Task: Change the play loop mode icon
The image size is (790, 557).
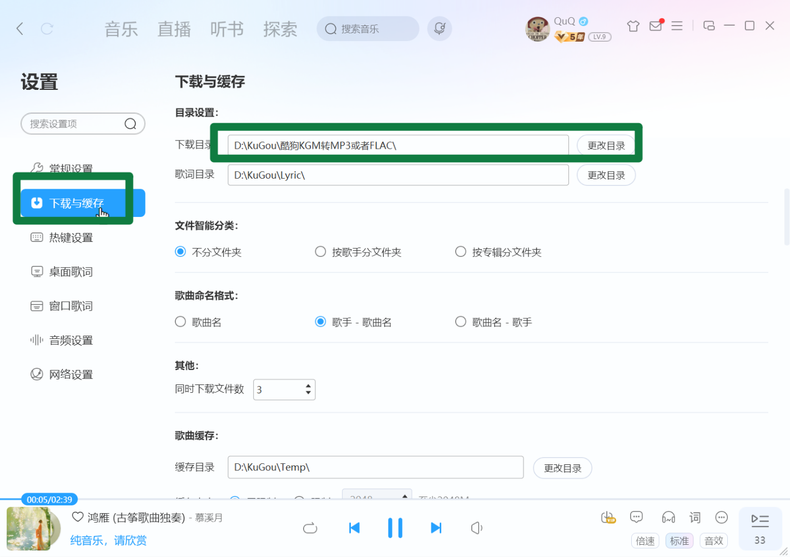Action: (310, 528)
